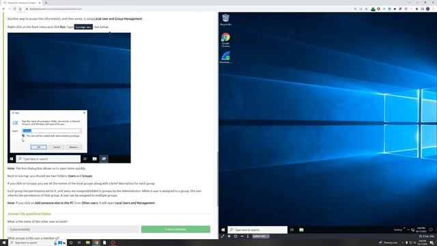Open the Wireshark desktop shortcut
The width and height of the screenshot is (437, 246).
tap(225, 57)
